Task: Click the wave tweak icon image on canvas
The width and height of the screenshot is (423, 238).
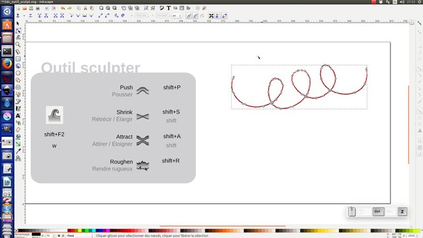Action: point(54,115)
